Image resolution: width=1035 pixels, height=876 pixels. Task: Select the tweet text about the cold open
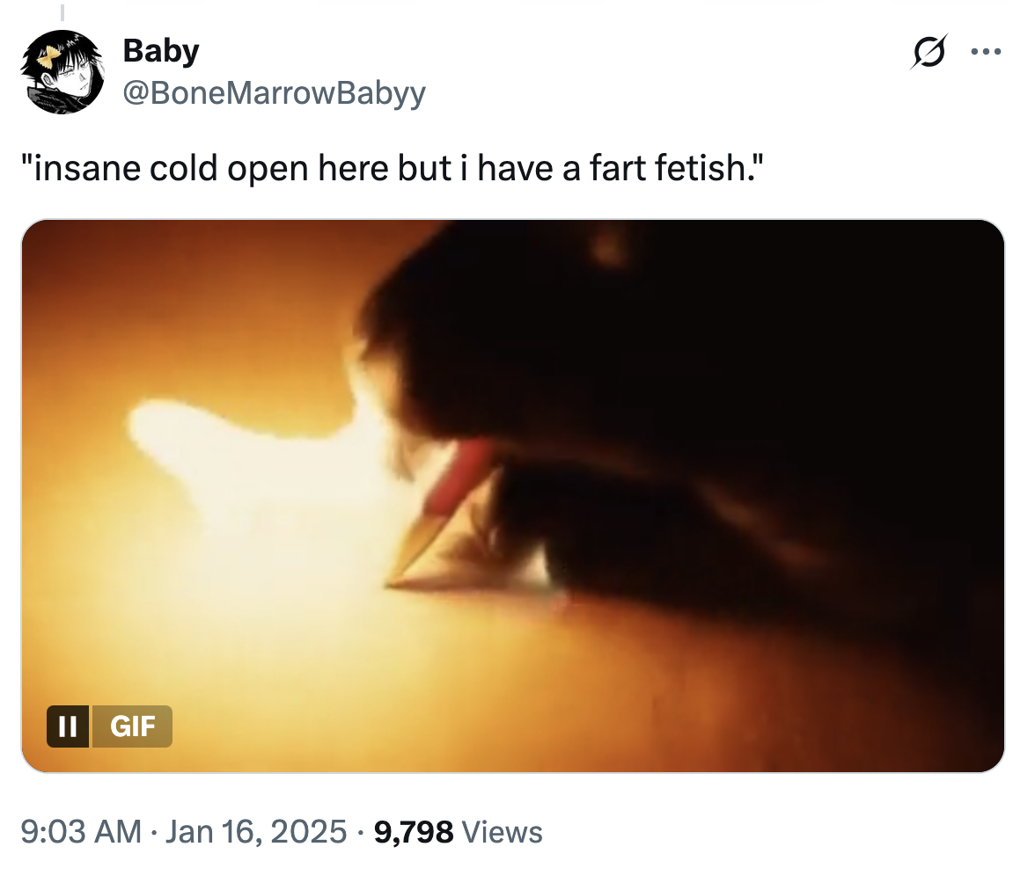tap(393, 167)
